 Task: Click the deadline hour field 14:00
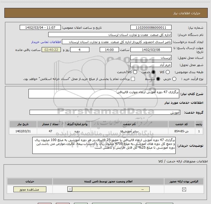tap(109, 50)
